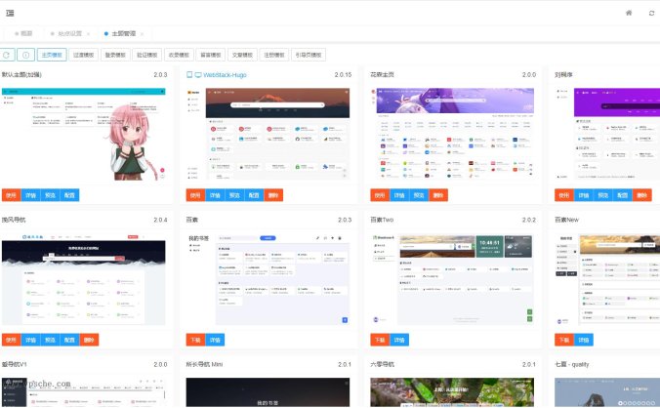This screenshot has height=408, width=660.
Task: Click version 2.0.4 on 挽风导航 card
Action: (x=160, y=220)
